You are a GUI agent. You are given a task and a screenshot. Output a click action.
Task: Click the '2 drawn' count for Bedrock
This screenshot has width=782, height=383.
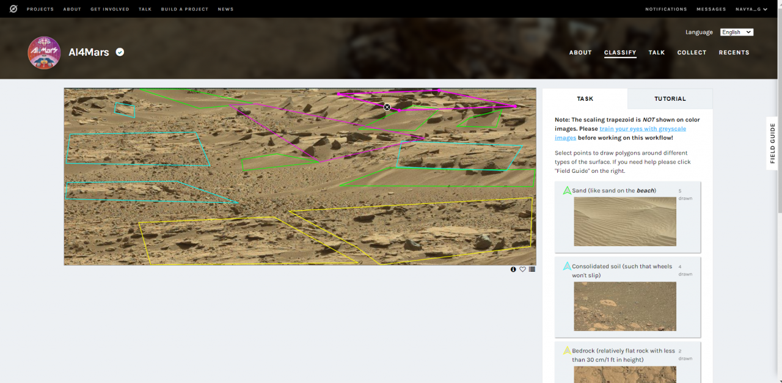click(685, 355)
